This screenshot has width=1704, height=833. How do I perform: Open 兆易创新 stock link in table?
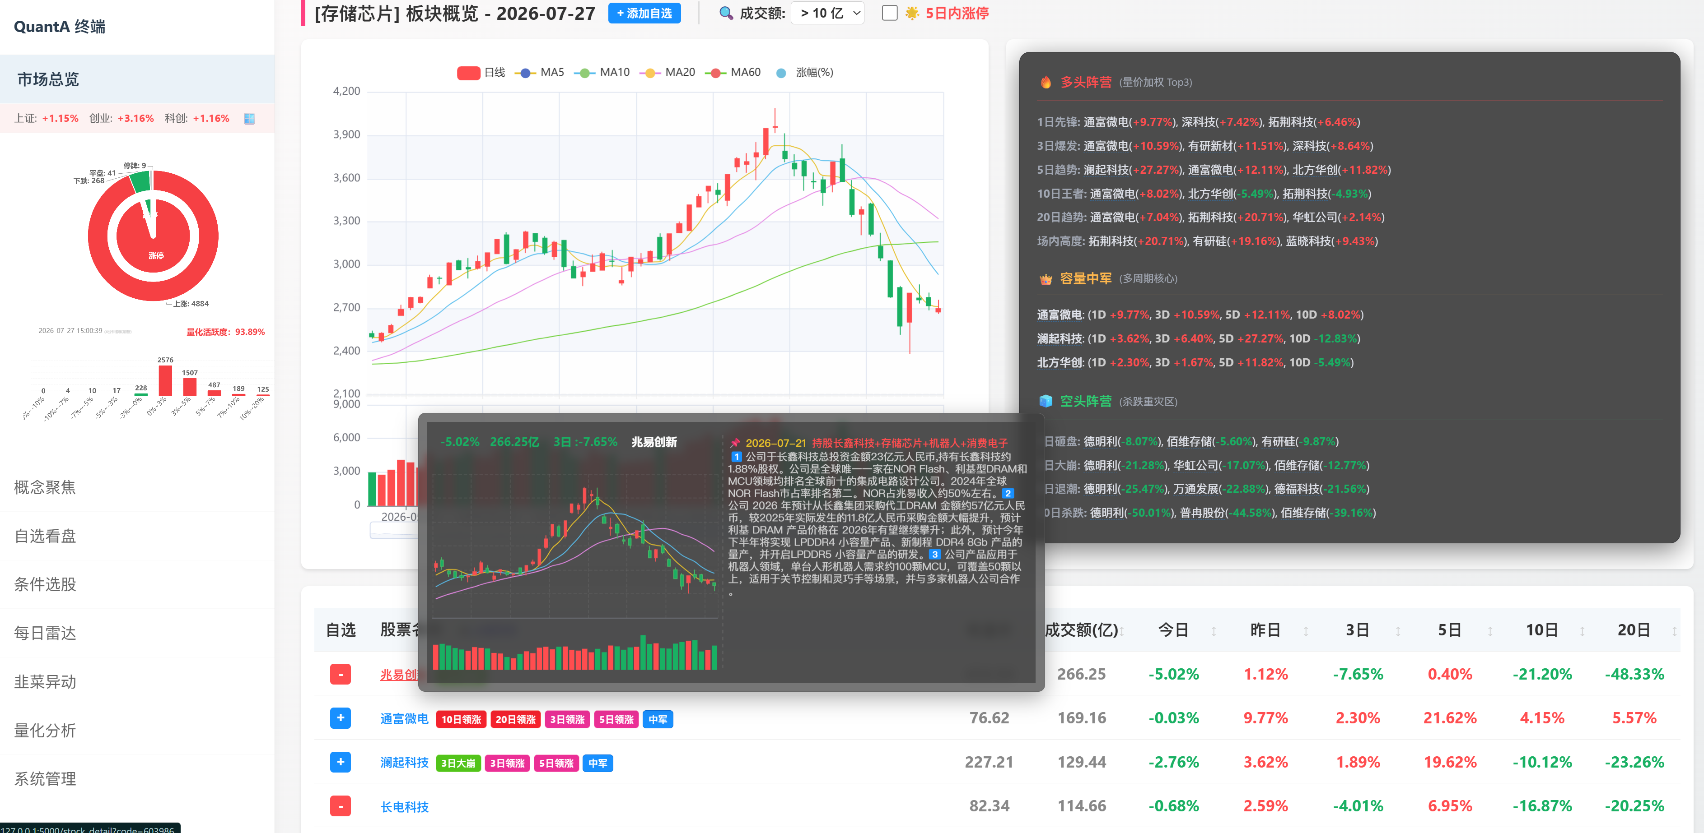[x=399, y=675]
